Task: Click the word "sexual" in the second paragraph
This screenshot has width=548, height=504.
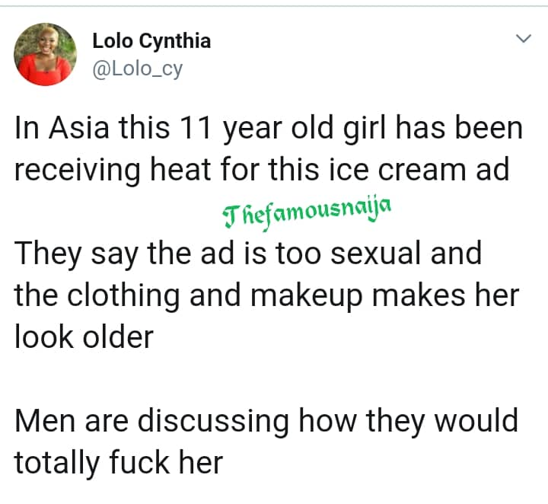Action: 368,254
